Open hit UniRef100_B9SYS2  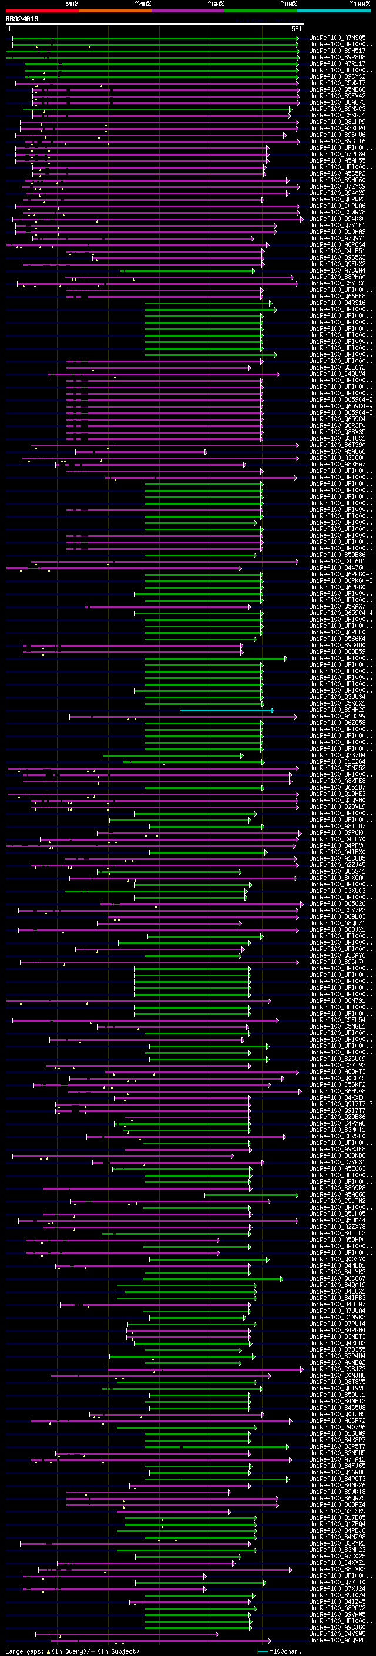(337, 76)
